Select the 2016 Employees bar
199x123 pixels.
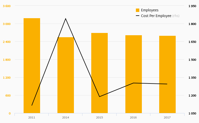pos(133,74)
